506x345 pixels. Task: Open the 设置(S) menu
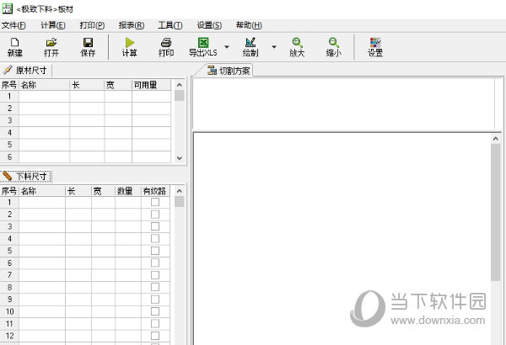tap(209, 25)
